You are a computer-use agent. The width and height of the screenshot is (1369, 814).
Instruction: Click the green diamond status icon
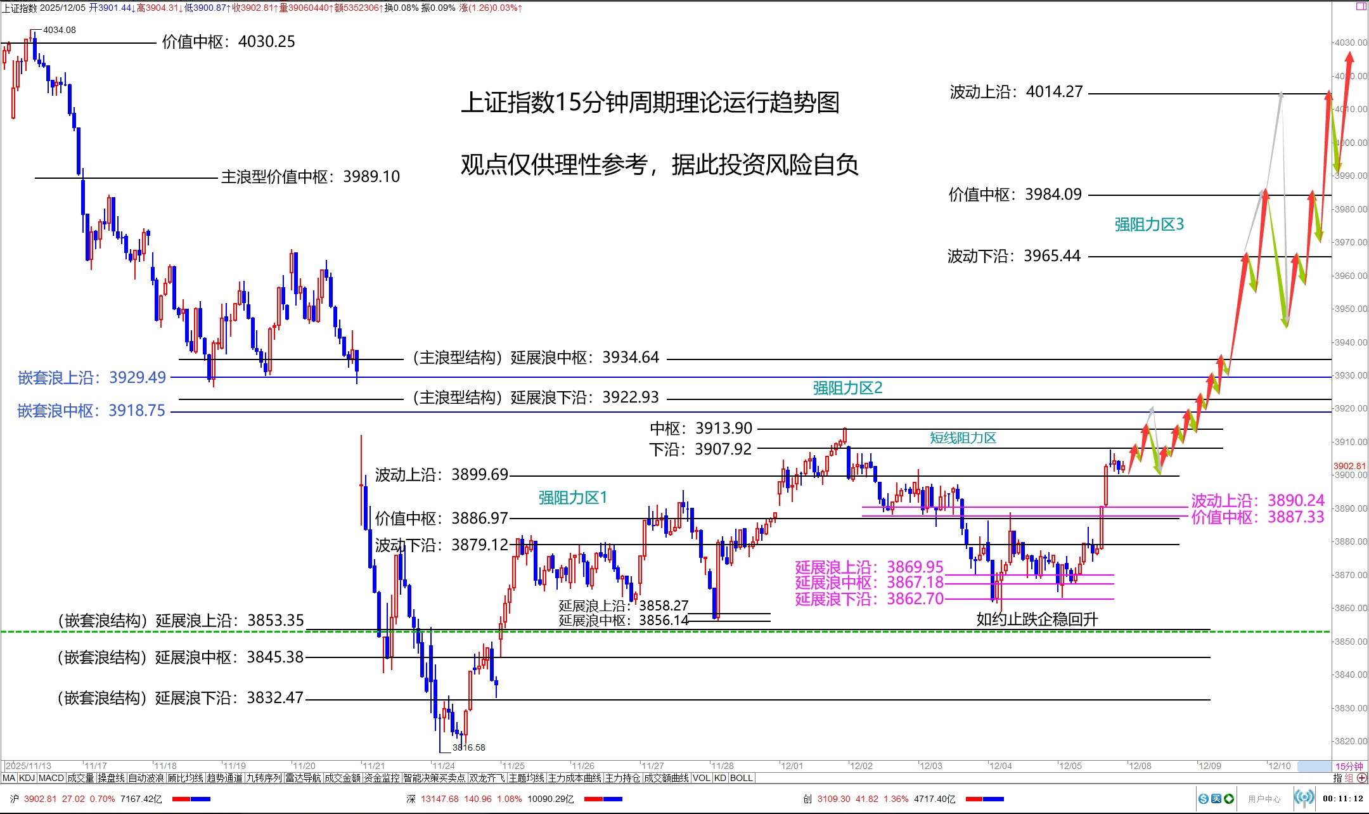[1228, 799]
